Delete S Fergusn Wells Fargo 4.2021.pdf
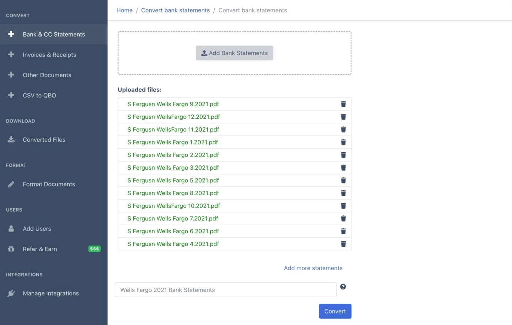 click(x=343, y=244)
